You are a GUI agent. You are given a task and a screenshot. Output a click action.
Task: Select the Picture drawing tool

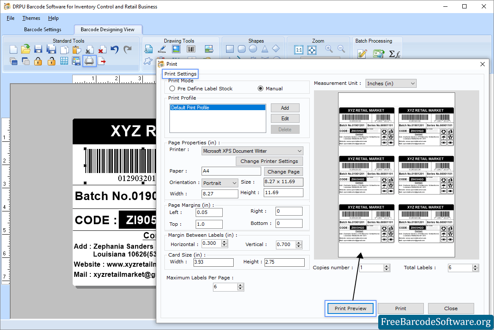(x=176, y=49)
